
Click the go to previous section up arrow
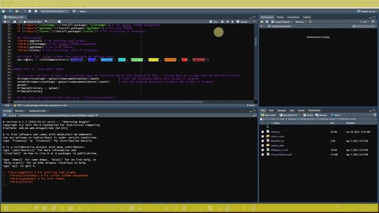click(x=227, y=22)
